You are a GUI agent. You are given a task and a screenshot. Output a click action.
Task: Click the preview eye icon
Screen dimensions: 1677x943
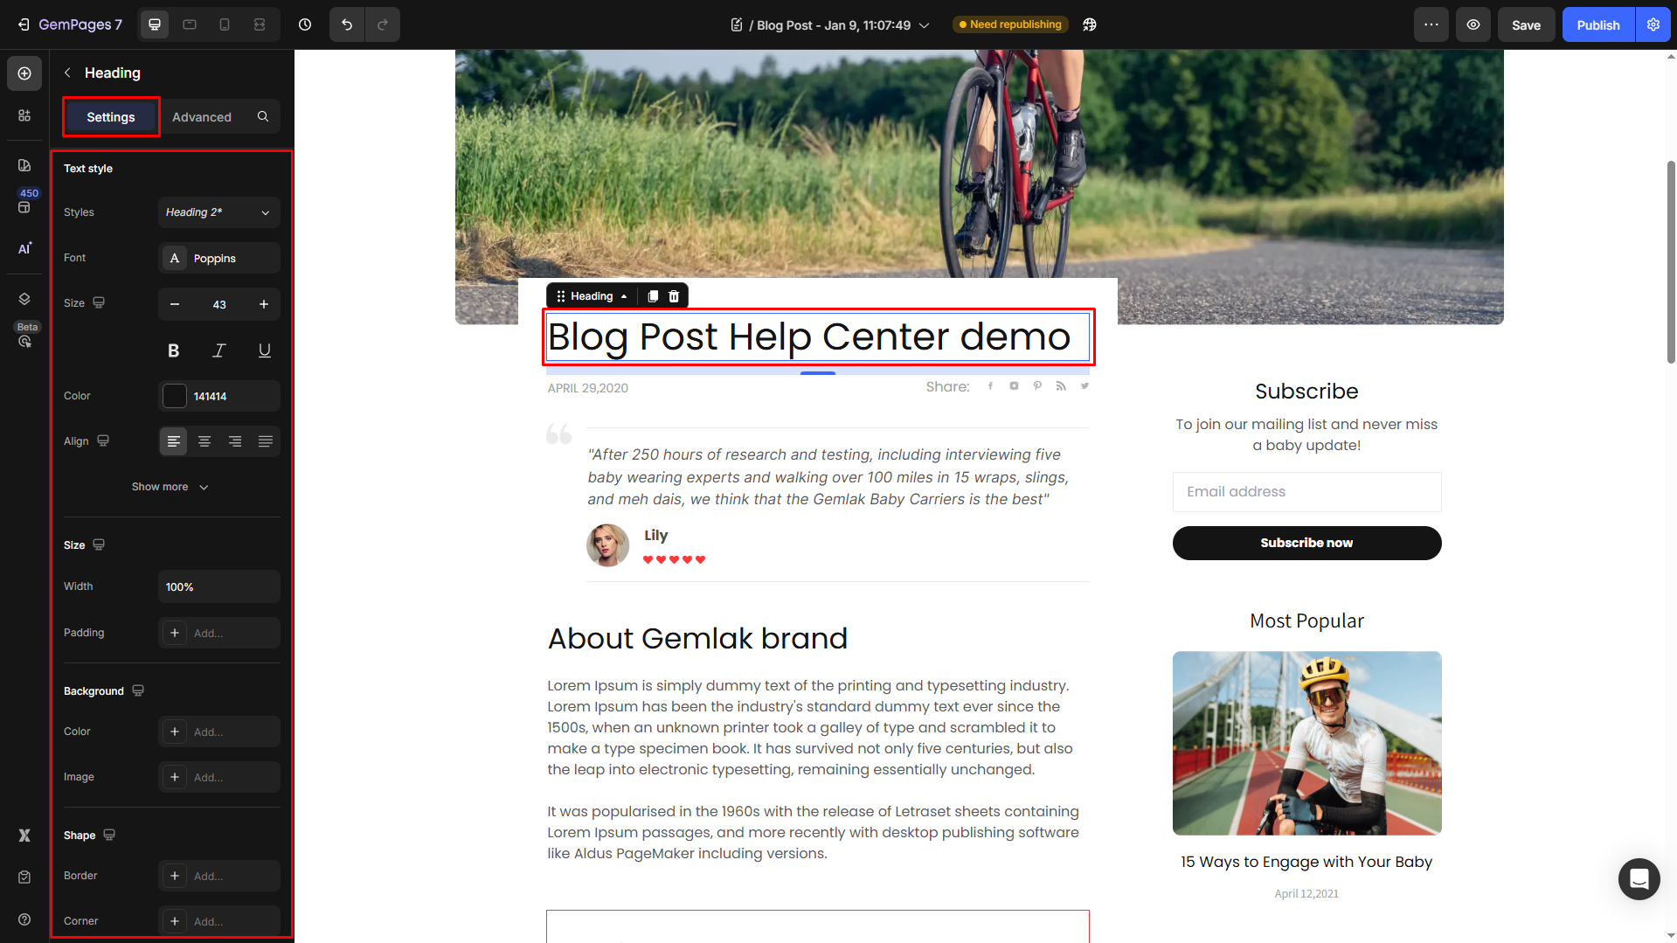pos(1473,24)
